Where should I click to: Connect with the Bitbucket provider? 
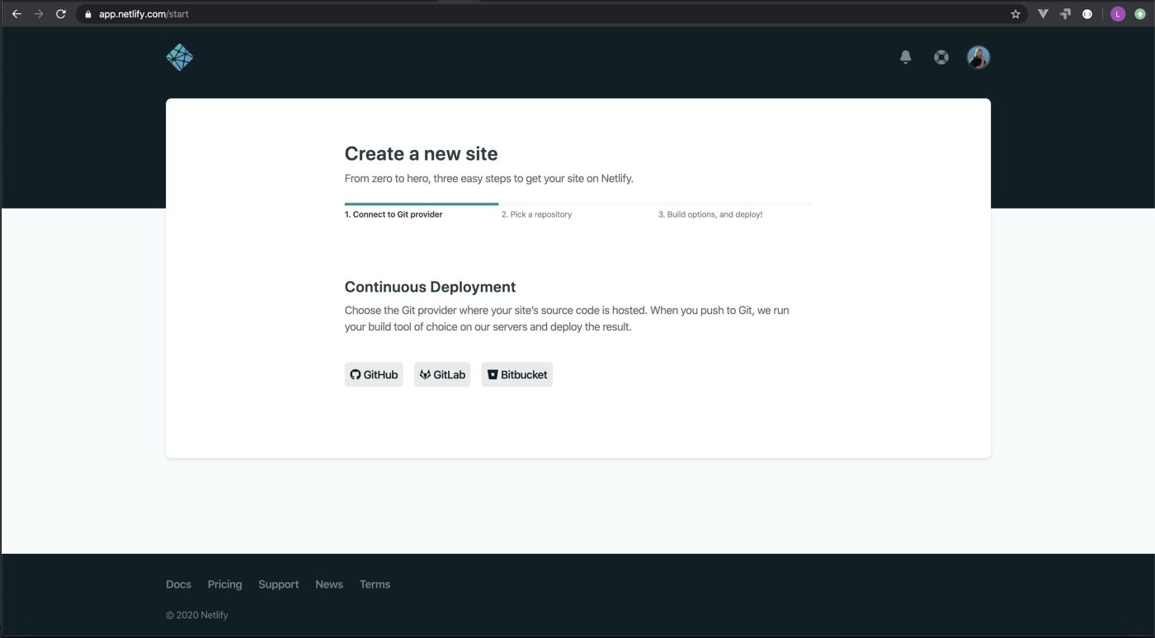(x=517, y=374)
